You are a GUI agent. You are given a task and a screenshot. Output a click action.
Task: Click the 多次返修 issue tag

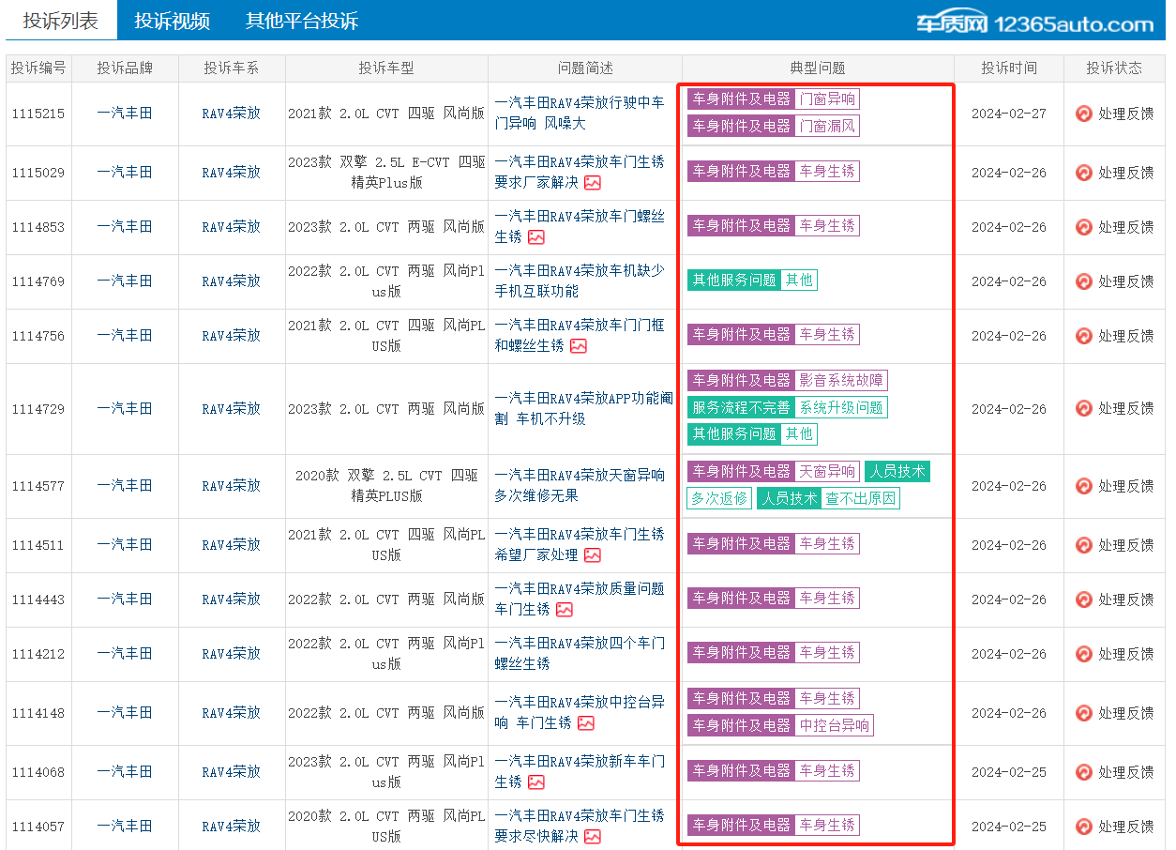point(719,499)
